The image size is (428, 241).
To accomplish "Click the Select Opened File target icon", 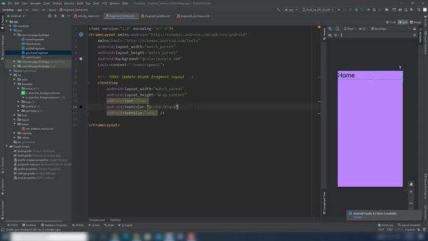I will click(x=49, y=16).
